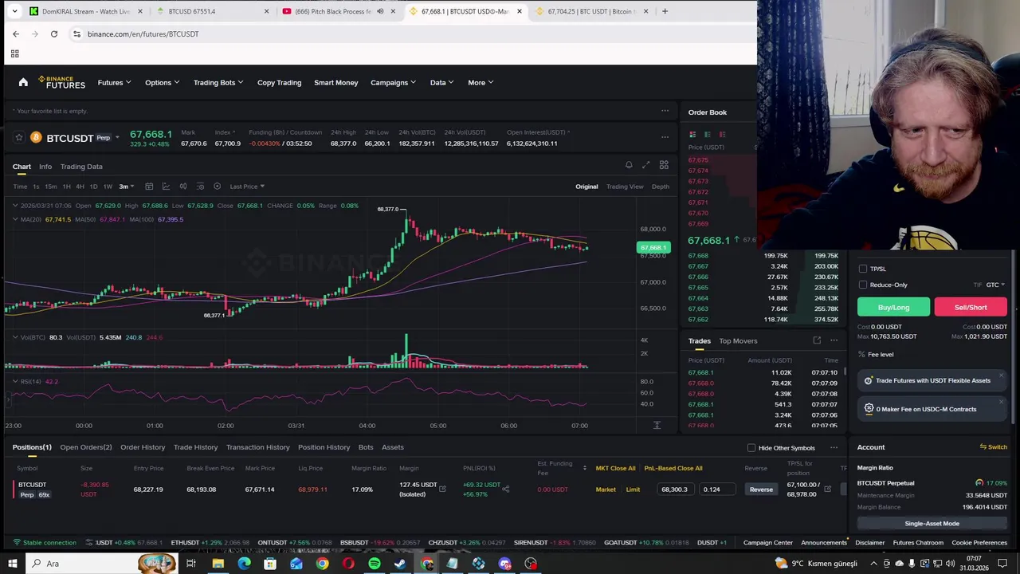
Task: Open the Position History tab
Action: (324, 447)
